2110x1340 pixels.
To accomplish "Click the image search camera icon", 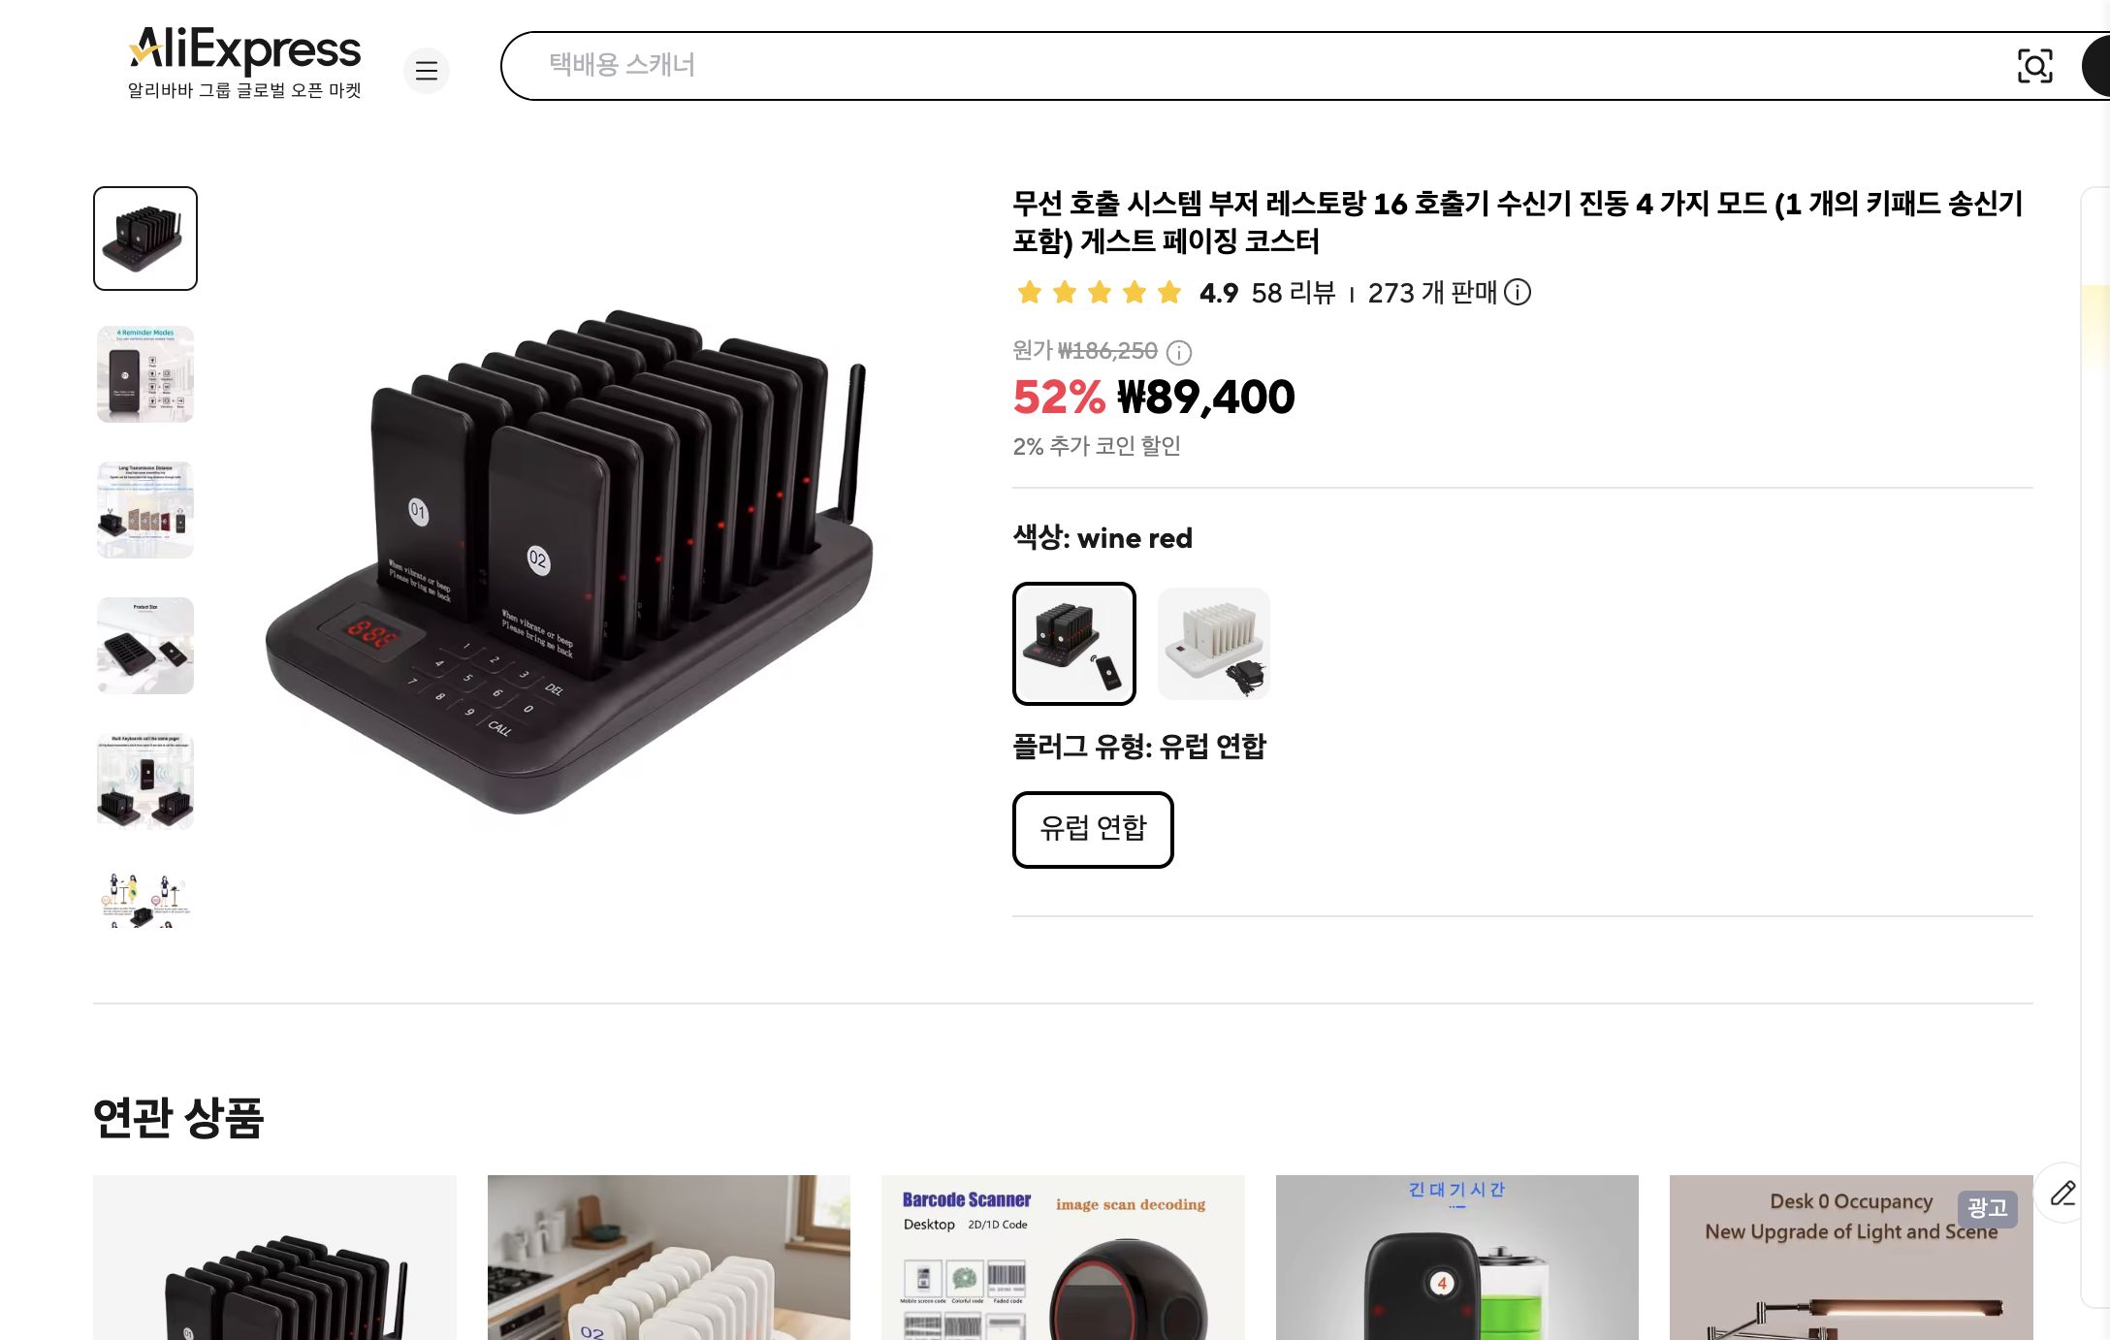I will tap(2035, 66).
